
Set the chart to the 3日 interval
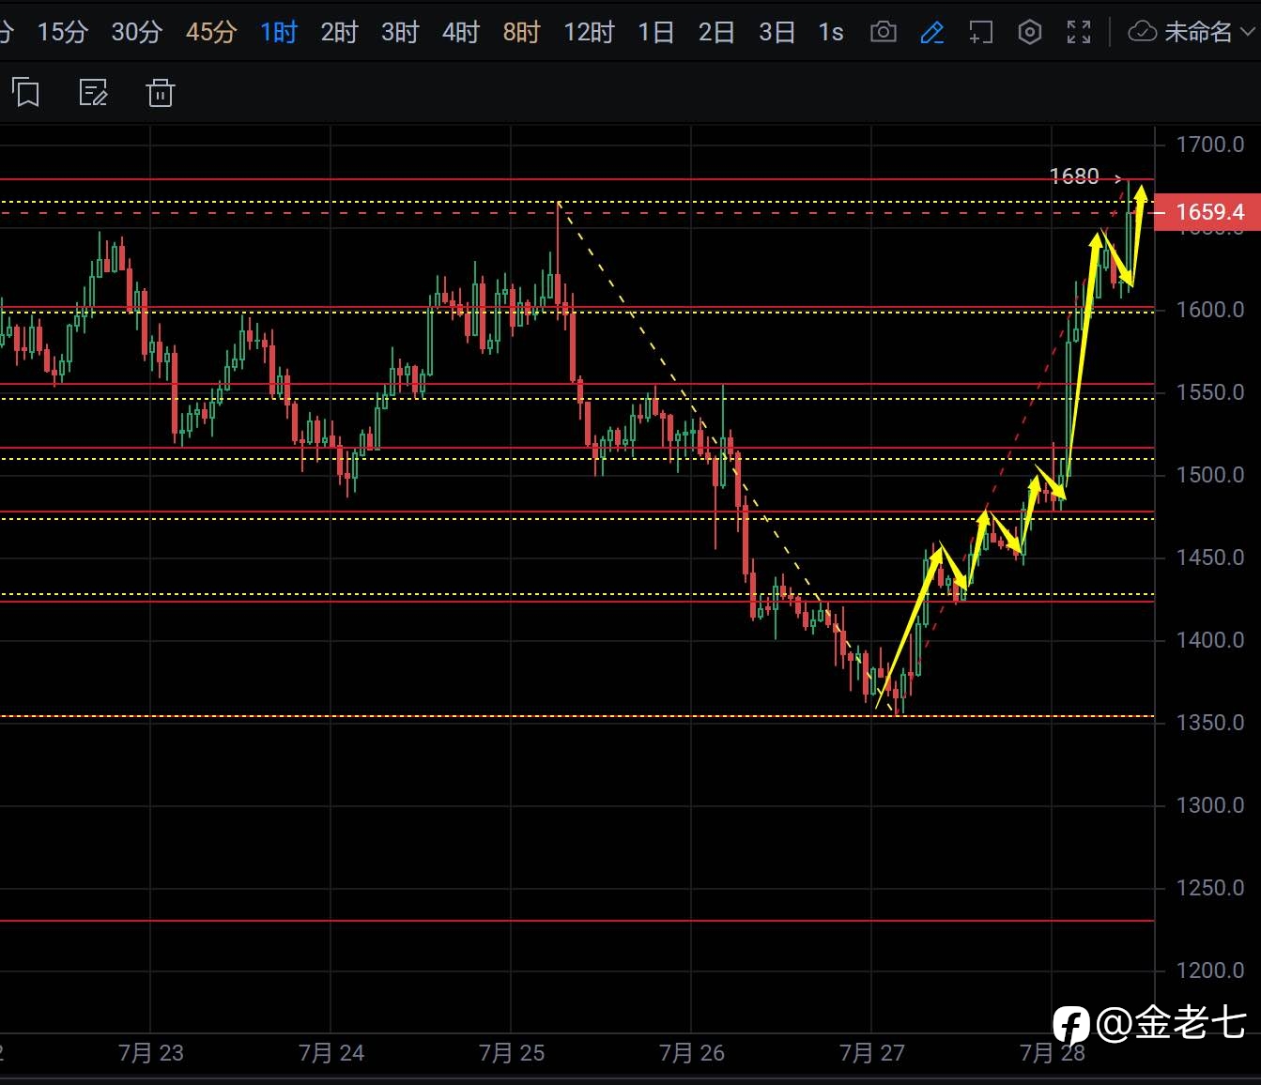[x=777, y=33]
